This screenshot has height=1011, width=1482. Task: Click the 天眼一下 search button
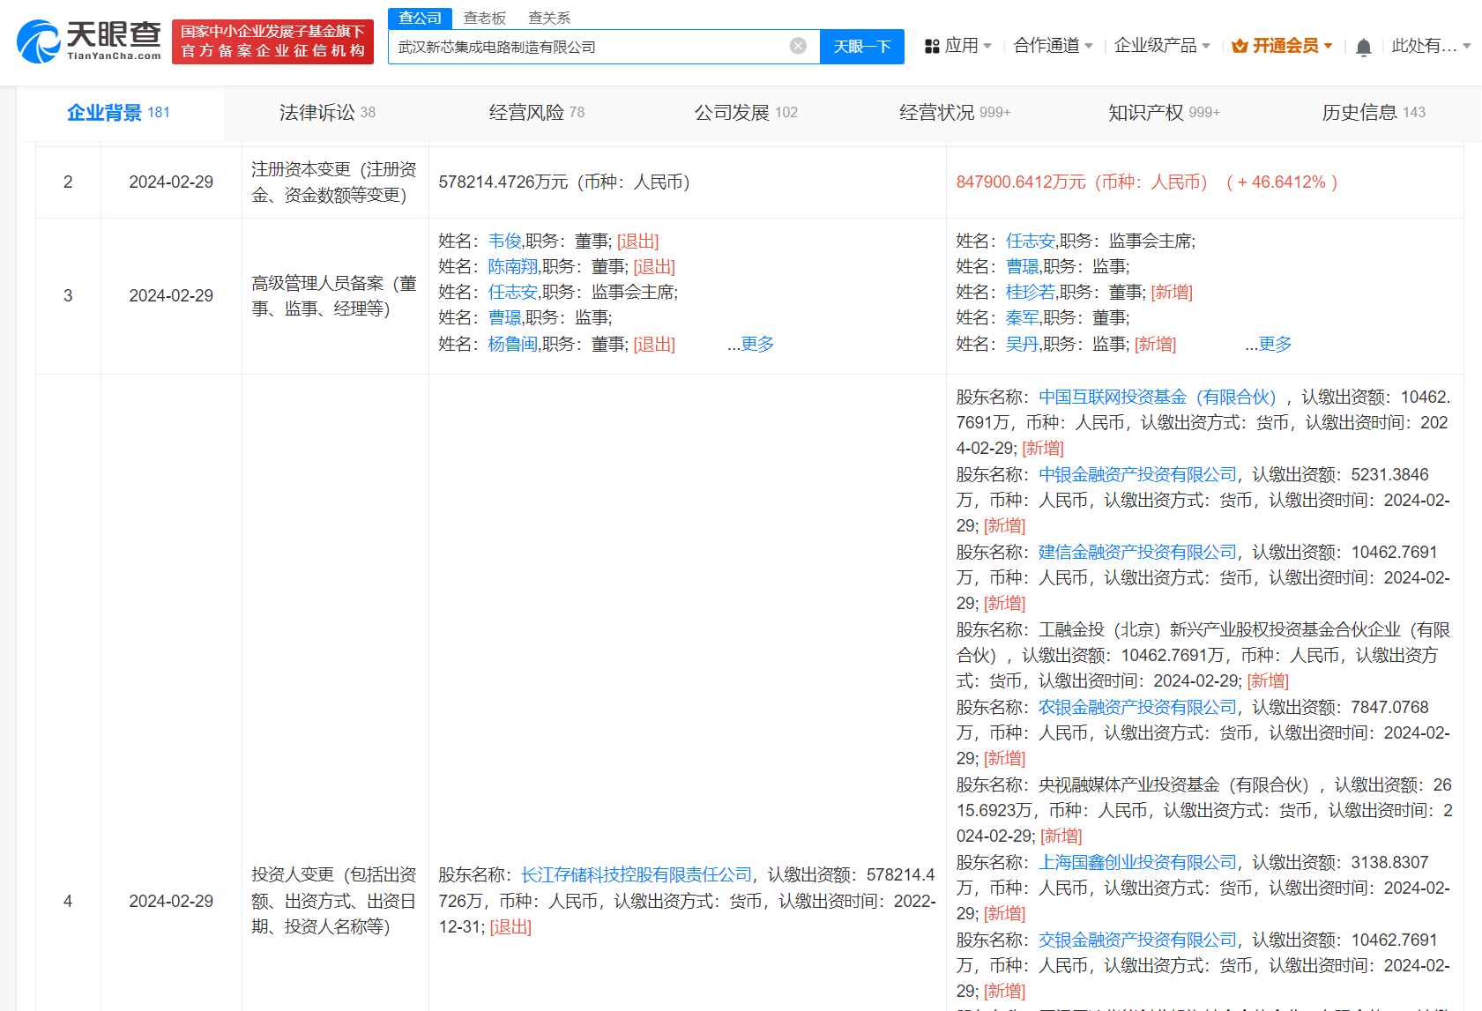pos(862,47)
